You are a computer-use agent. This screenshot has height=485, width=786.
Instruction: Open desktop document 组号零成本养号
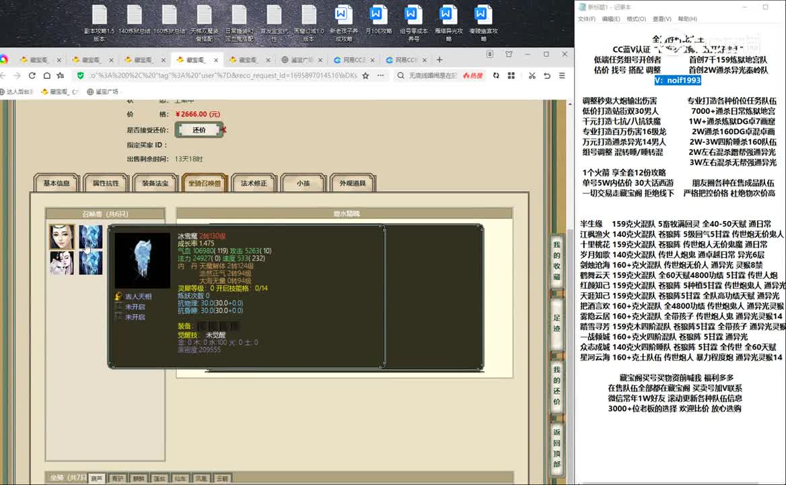414,23
